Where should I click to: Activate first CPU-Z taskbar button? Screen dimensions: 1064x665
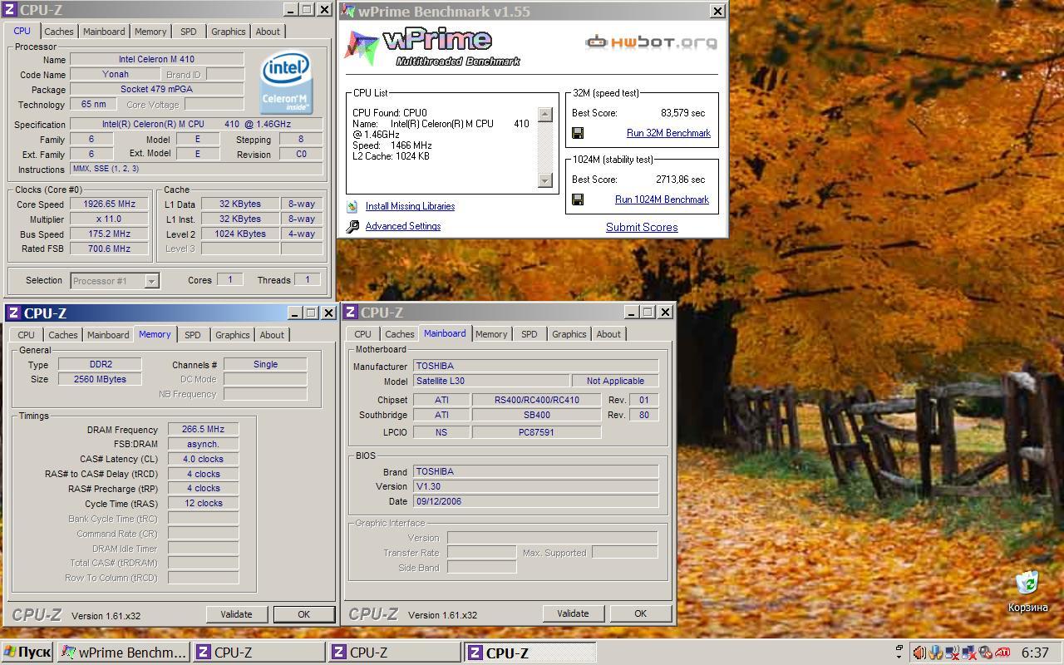click(x=259, y=653)
